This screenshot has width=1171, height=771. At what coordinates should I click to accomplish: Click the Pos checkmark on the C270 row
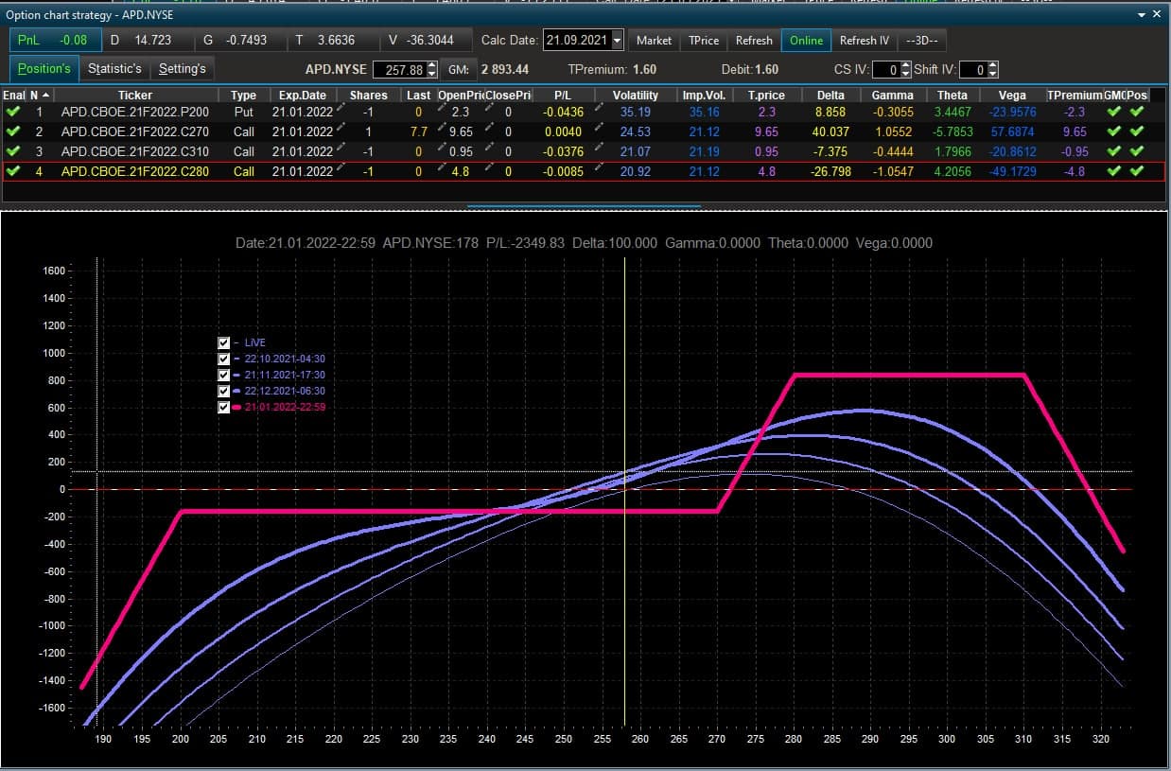click(1136, 131)
